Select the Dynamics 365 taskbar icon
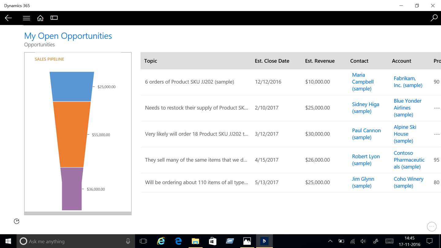Image resolution: width=441 pixels, height=248 pixels. click(264, 241)
